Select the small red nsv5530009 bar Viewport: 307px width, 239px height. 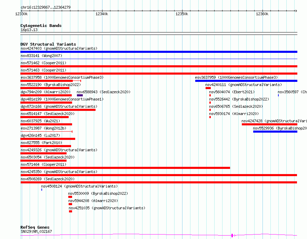[x=70, y=197]
